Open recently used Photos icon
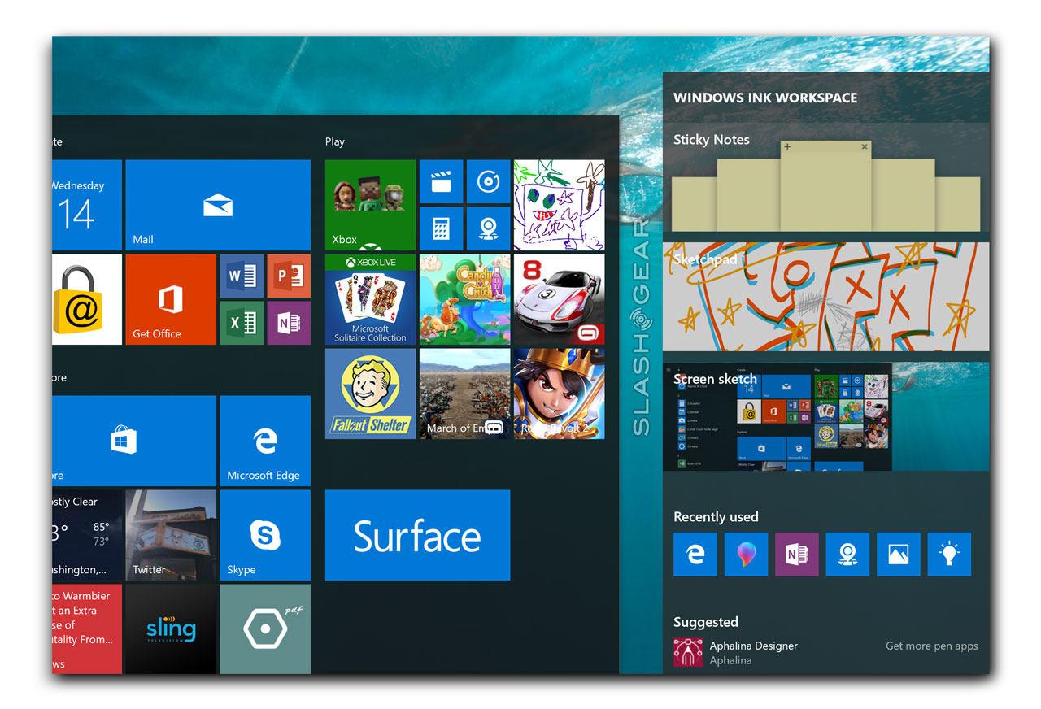Viewport: 1041px width, 709px height. pyautogui.click(x=899, y=555)
